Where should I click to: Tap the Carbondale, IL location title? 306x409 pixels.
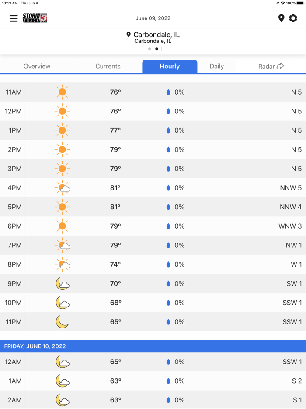click(x=156, y=35)
